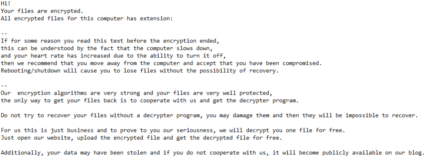This screenshot has width=425, height=157.
Task: Click the words "encryption algorithms"
Action: pyautogui.click(x=52, y=93)
